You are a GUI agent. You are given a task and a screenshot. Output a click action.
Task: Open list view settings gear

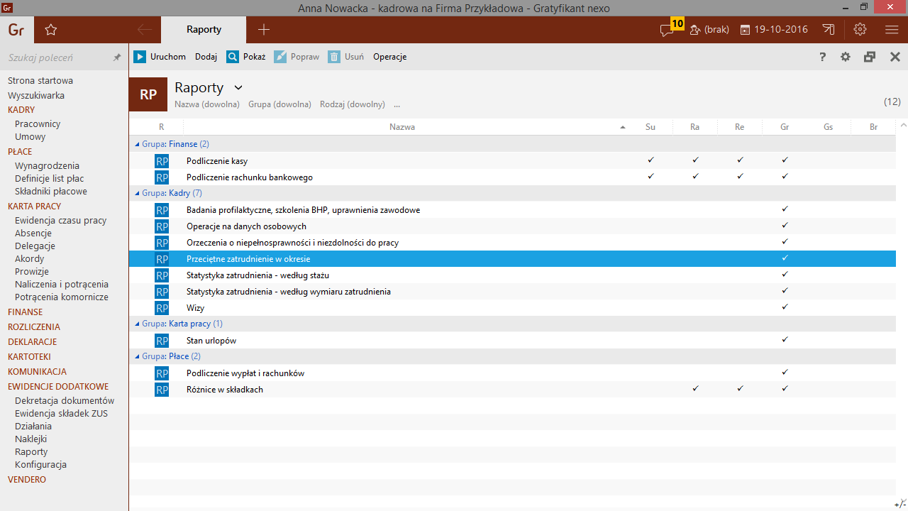[846, 57]
